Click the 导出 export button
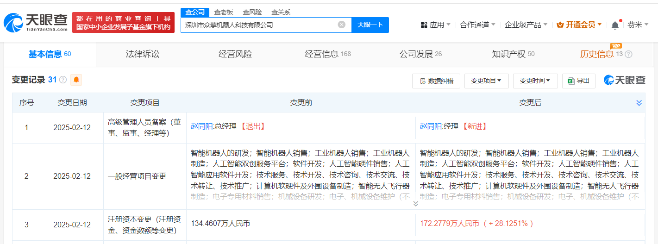Image resolution: width=658 pixels, height=244 pixels. 578,81
